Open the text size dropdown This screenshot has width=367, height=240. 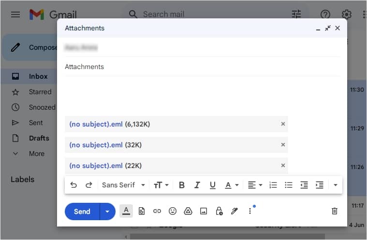point(161,185)
